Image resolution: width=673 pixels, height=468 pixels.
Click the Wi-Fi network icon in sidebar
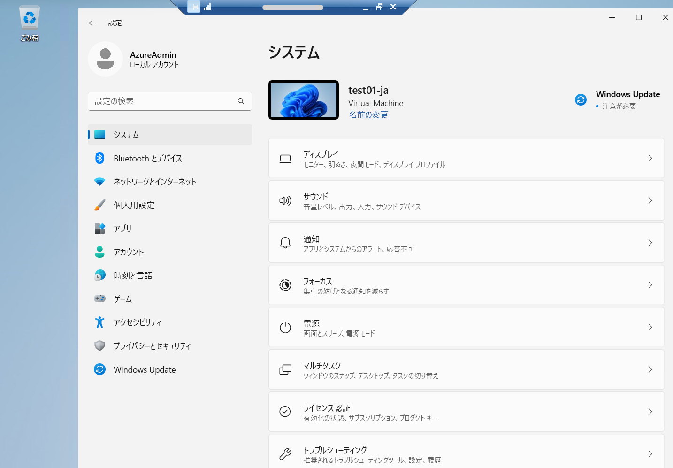[99, 182]
